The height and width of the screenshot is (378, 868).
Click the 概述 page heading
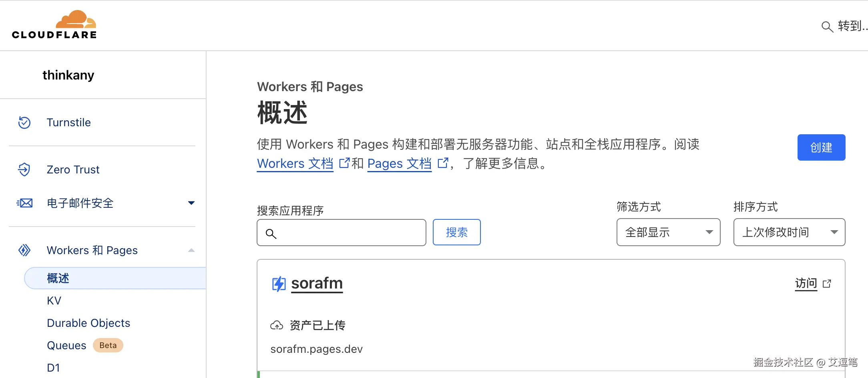(282, 113)
